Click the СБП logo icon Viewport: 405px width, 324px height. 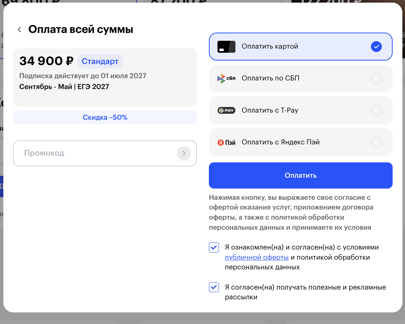point(226,78)
